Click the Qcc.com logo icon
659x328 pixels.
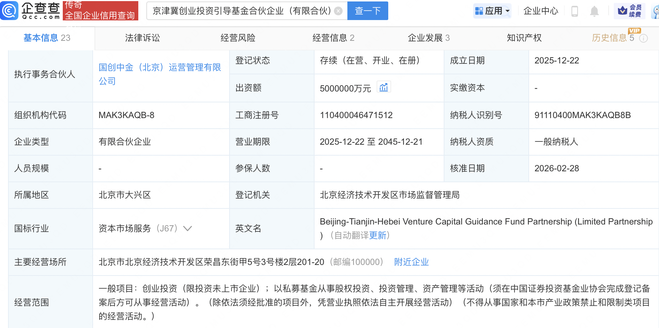9,10
